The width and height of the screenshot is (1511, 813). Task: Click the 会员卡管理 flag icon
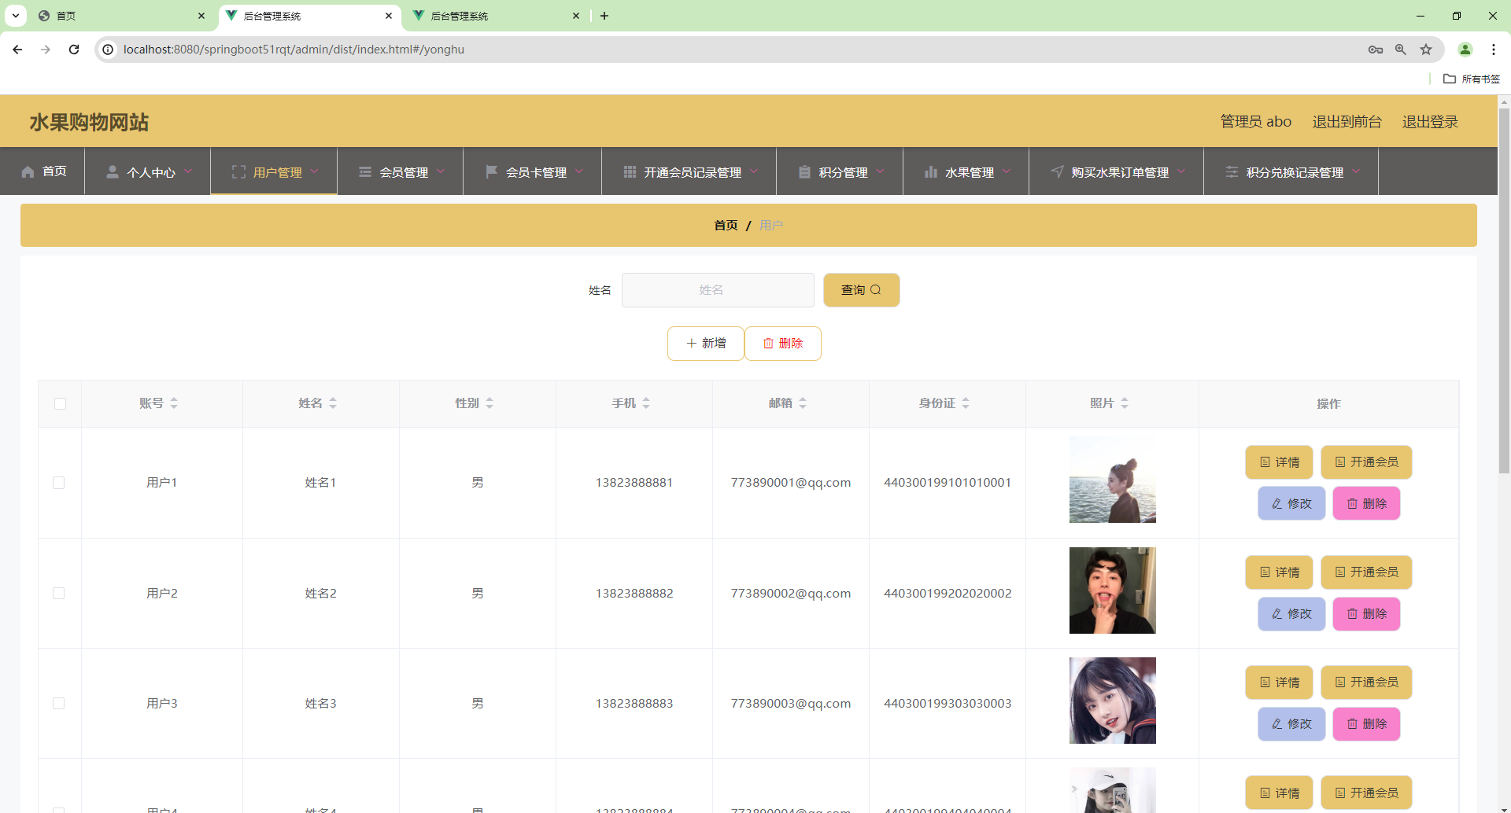click(x=491, y=171)
